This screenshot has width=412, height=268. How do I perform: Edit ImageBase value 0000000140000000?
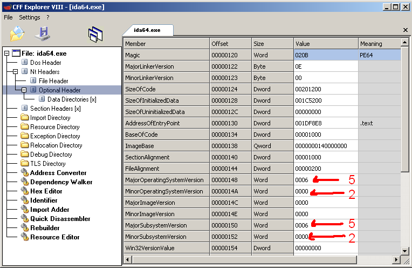[326, 145]
